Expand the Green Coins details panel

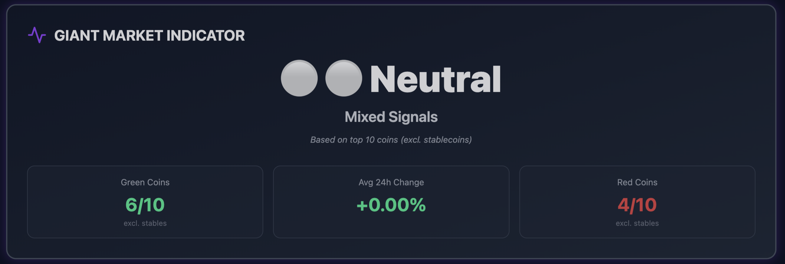coord(145,202)
